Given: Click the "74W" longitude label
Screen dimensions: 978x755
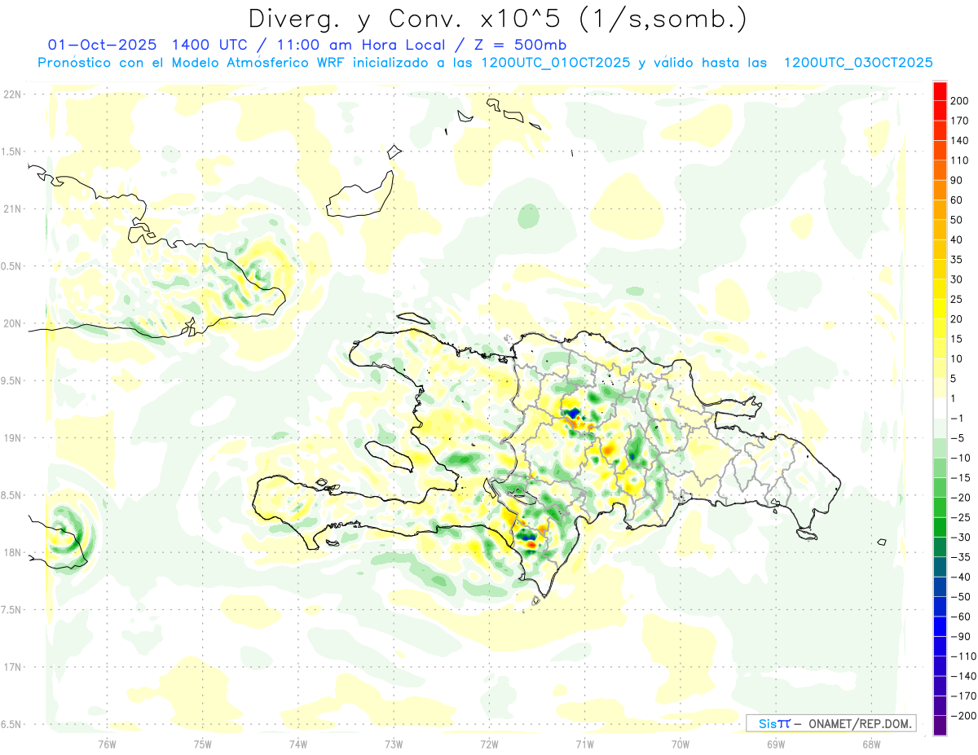Looking at the screenshot, I should [x=298, y=744].
